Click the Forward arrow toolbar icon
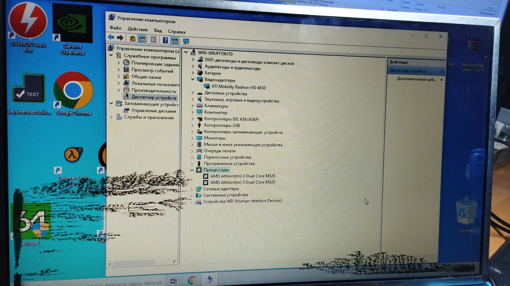This screenshot has height=286, width=510. click(x=120, y=38)
